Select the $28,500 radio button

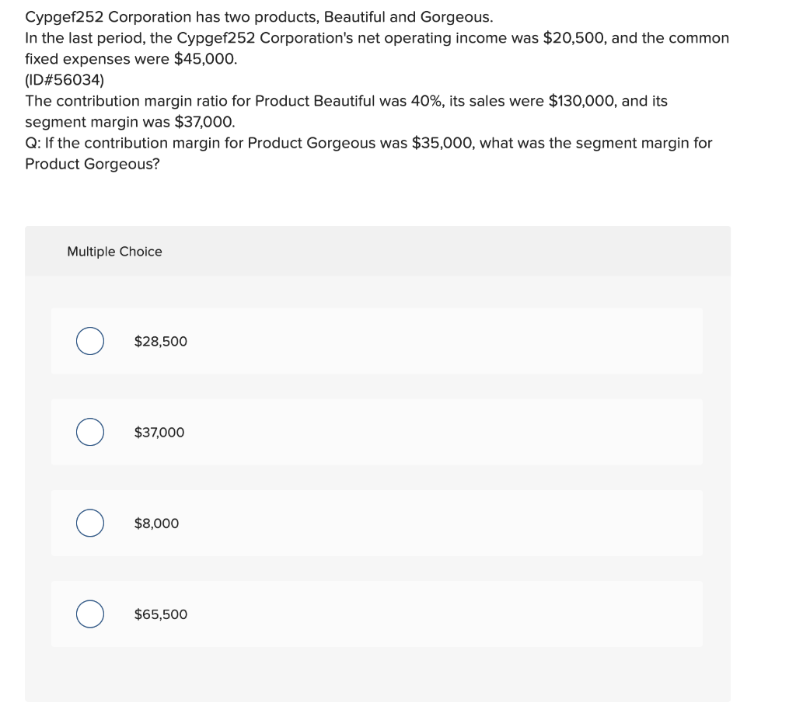90,341
